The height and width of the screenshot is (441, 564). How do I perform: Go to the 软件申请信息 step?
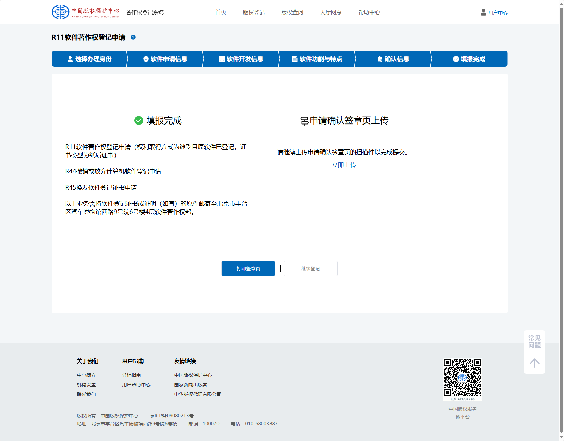165,59
